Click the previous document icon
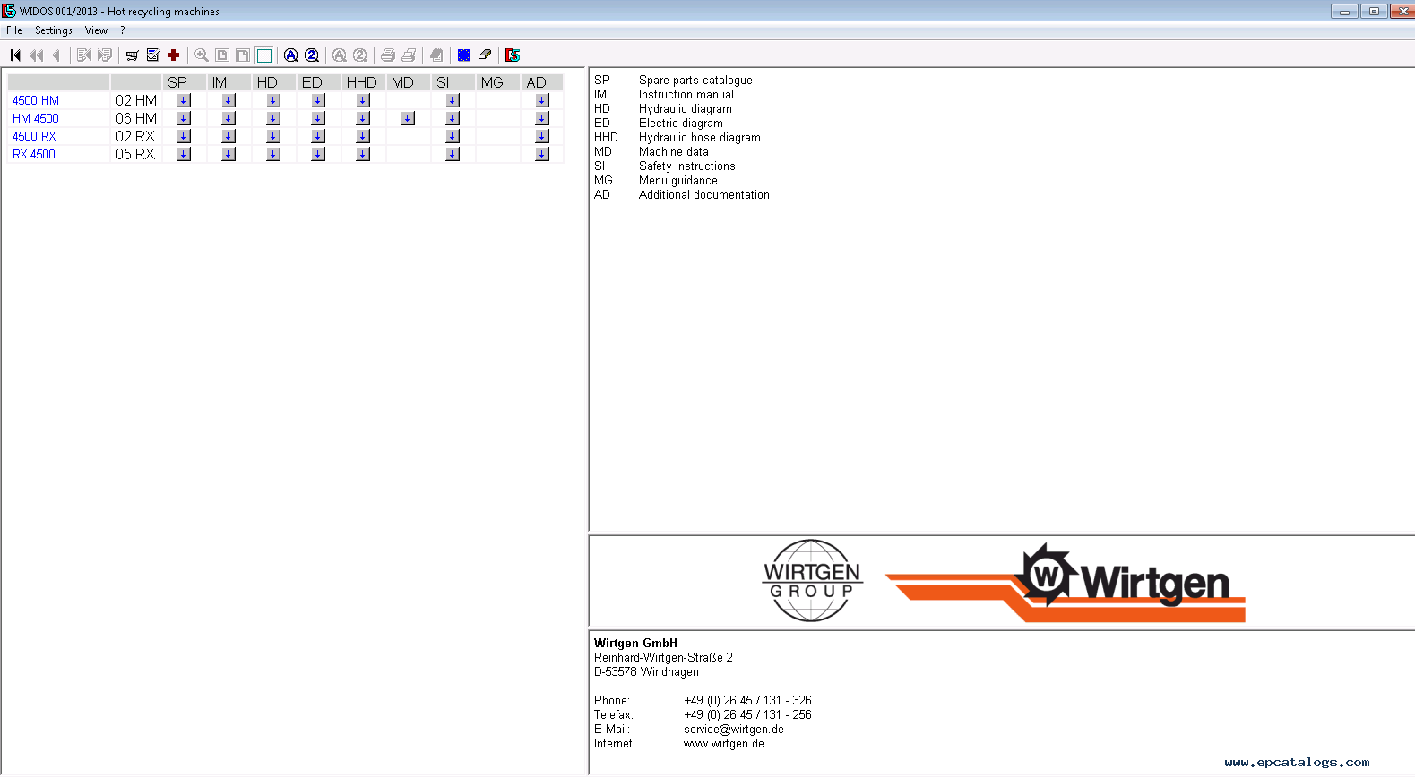The height and width of the screenshot is (777, 1415). pos(83,55)
